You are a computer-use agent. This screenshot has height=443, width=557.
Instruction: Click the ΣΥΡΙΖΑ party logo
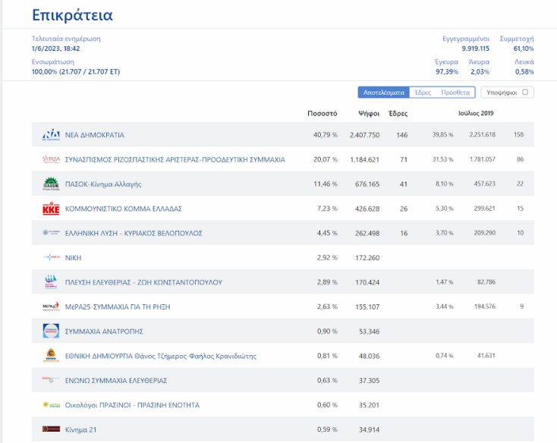[x=51, y=159]
